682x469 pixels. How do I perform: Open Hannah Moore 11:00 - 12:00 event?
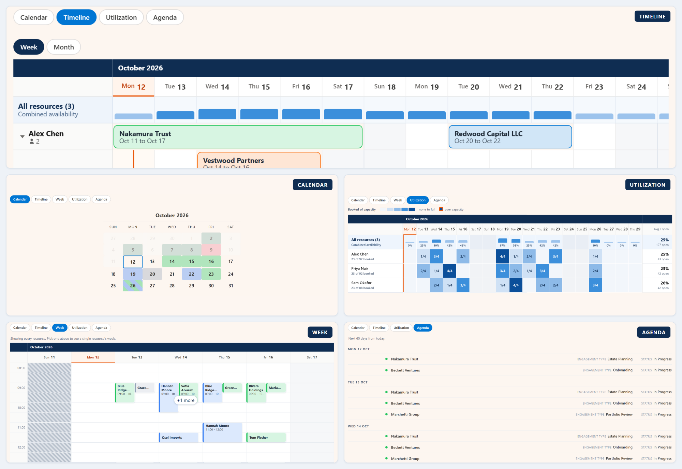coord(222,433)
